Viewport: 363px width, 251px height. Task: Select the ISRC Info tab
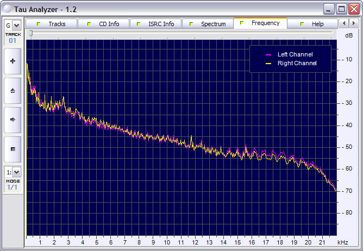point(155,24)
